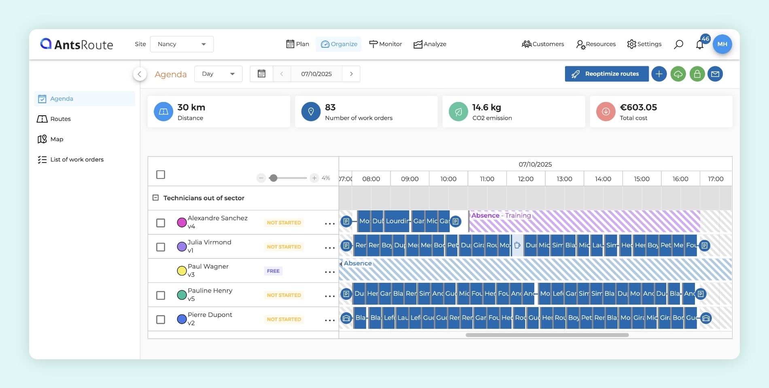The width and height of the screenshot is (769, 388).
Task: Open the search magnifier icon
Action: 678,45
